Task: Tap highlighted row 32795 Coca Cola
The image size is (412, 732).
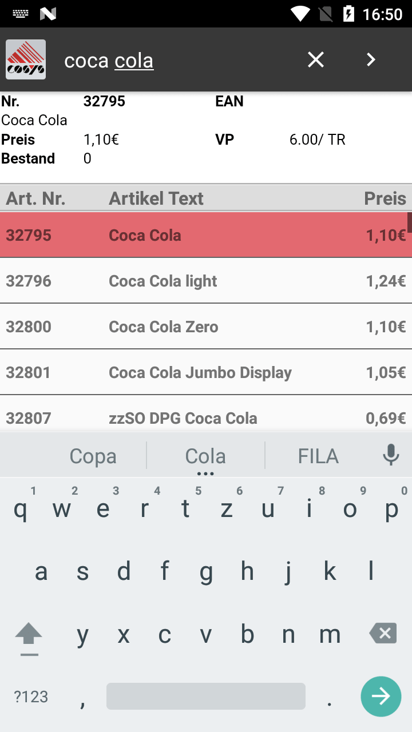Action: point(206,235)
